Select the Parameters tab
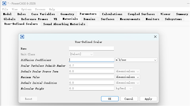The width and height of the screenshot is (190, 106). point(88,14)
